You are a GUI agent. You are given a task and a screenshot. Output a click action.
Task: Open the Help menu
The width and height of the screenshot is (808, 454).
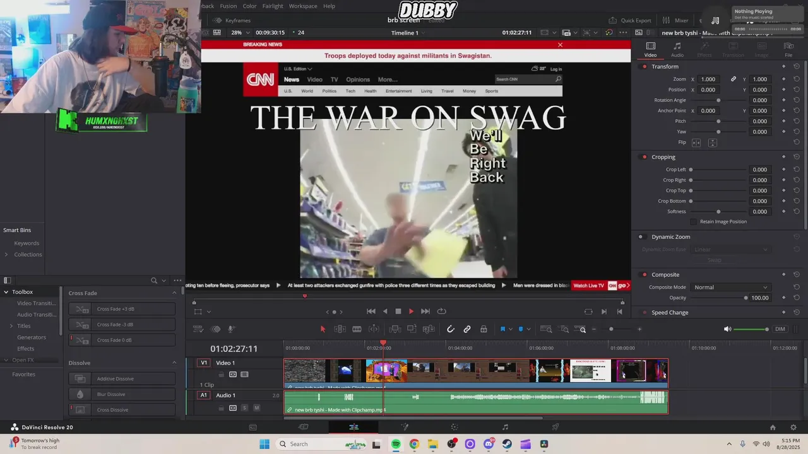[x=330, y=6]
